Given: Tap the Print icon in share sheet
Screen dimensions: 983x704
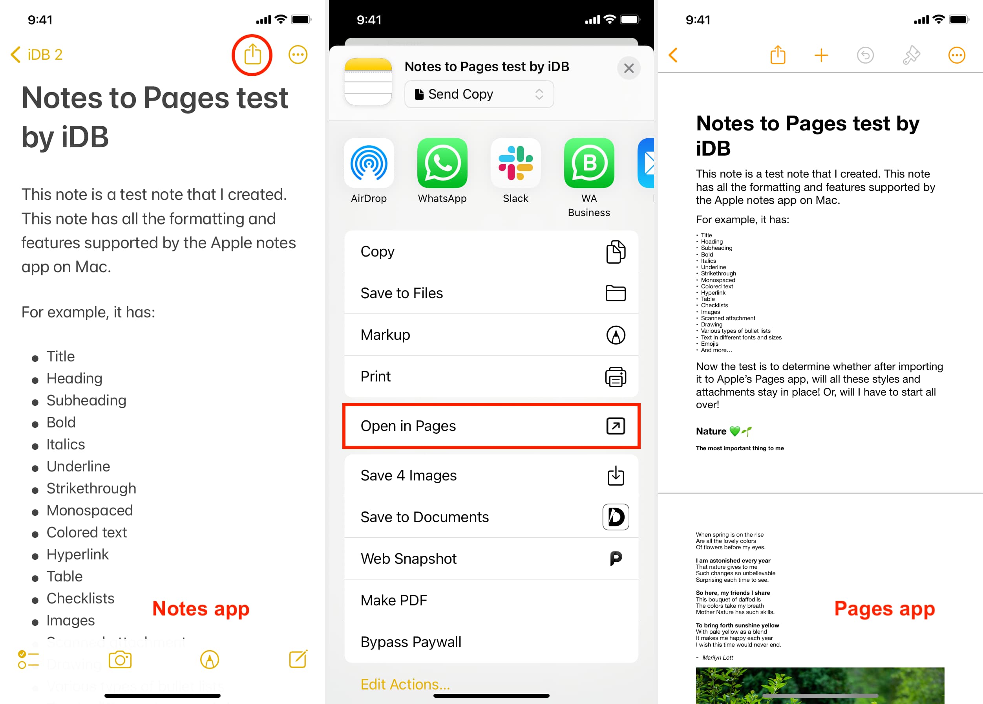Looking at the screenshot, I should tap(615, 377).
